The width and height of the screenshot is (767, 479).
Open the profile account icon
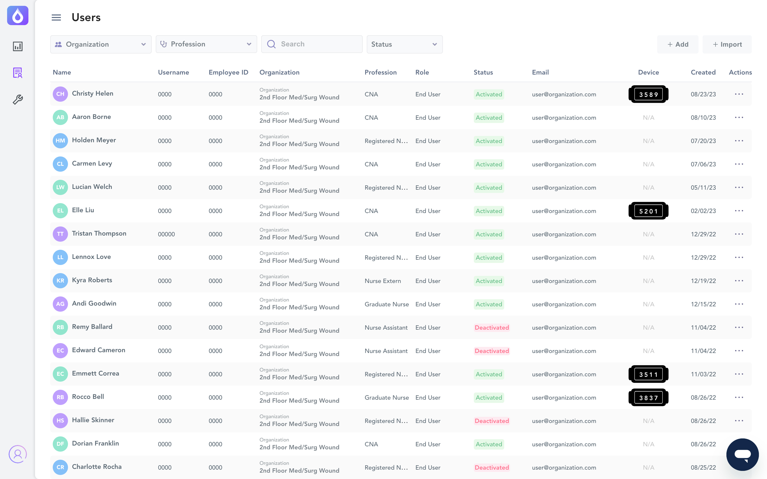(x=18, y=454)
